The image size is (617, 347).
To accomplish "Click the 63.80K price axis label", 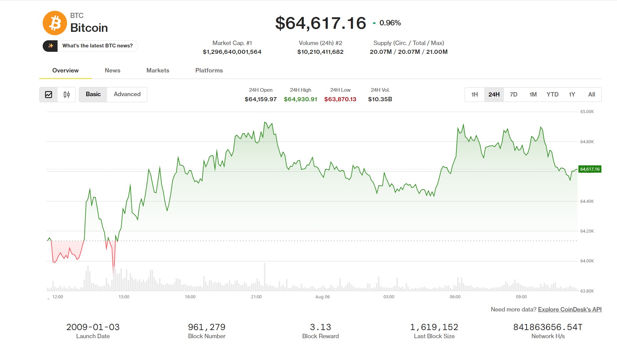I will click(587, 291).
